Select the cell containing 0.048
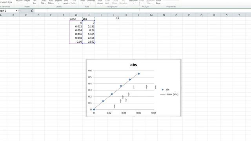Viewport: 251px width, 141px height. 76,38
